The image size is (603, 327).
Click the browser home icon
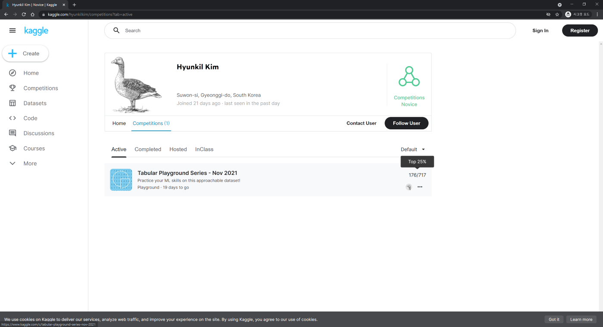[33, 14]
